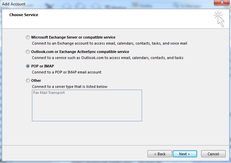The image size is (231, 163).
Task: Close the Add Account dialog window
Action: [222, 2]
